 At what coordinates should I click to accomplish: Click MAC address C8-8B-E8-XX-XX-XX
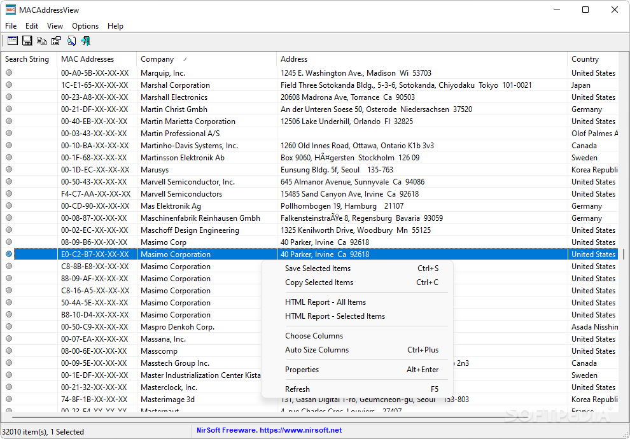point(95,267)
